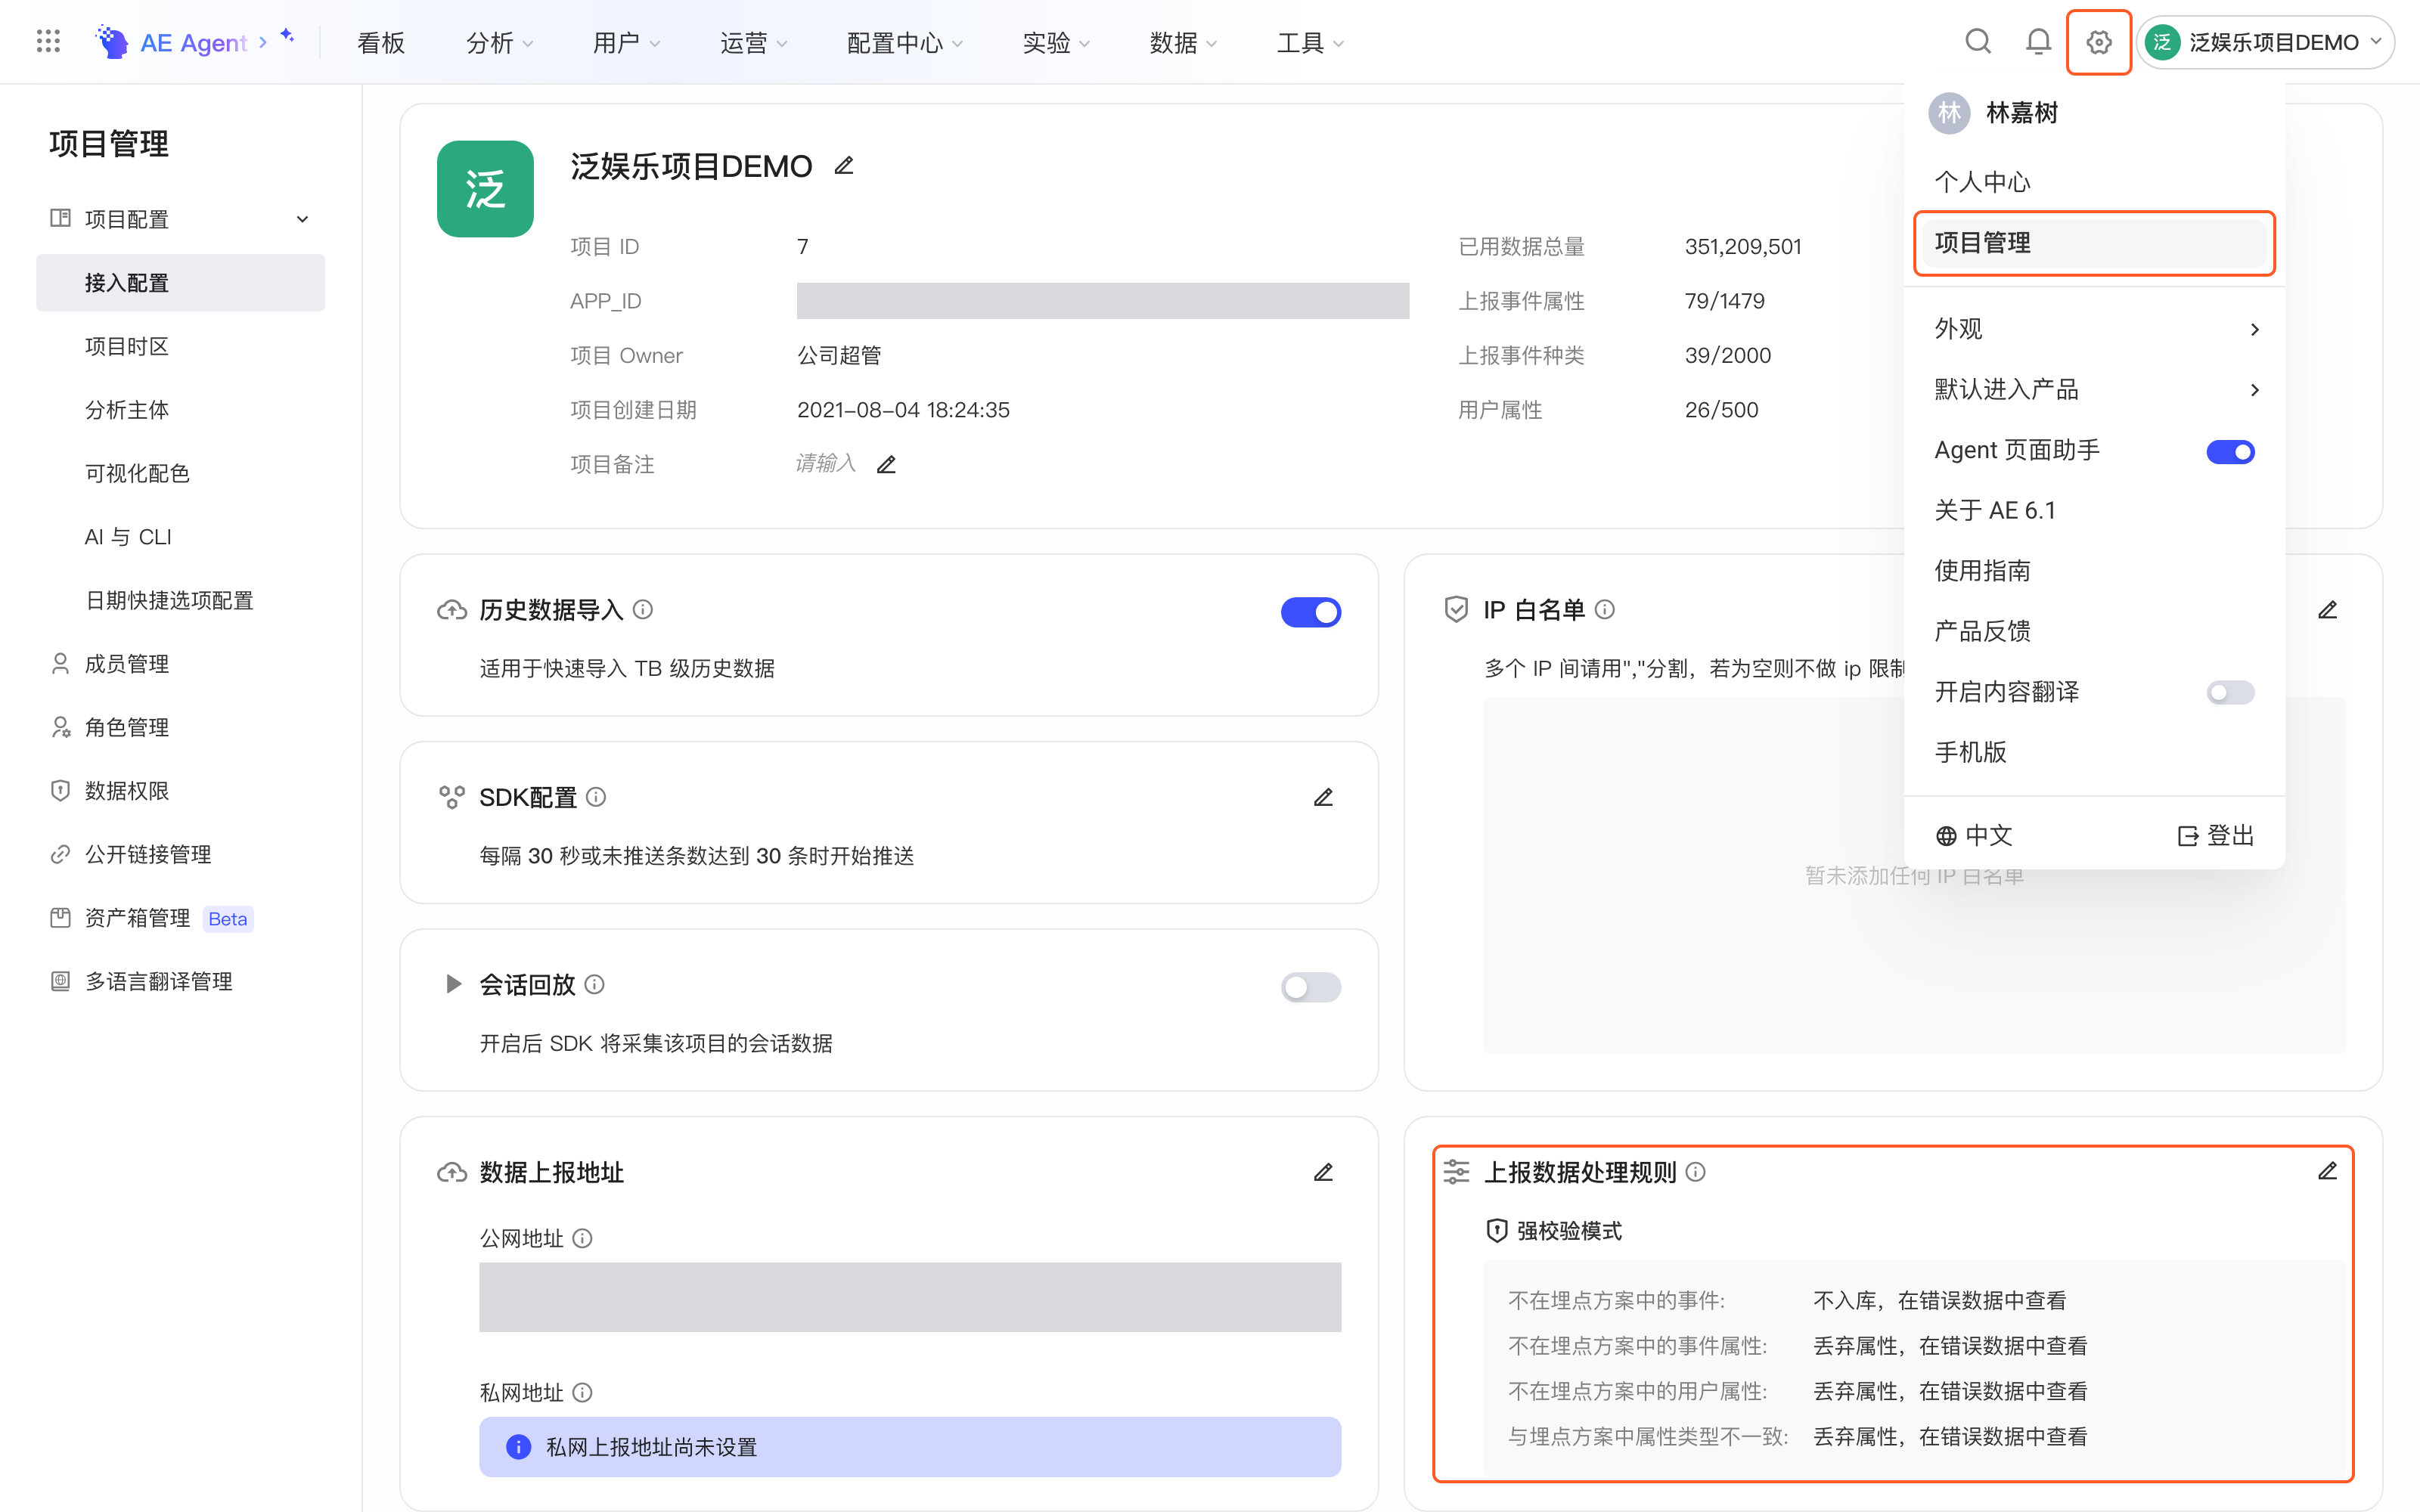
Task: Open the 泛娱乐项目DEMO project switcher
Action: 2265,42
